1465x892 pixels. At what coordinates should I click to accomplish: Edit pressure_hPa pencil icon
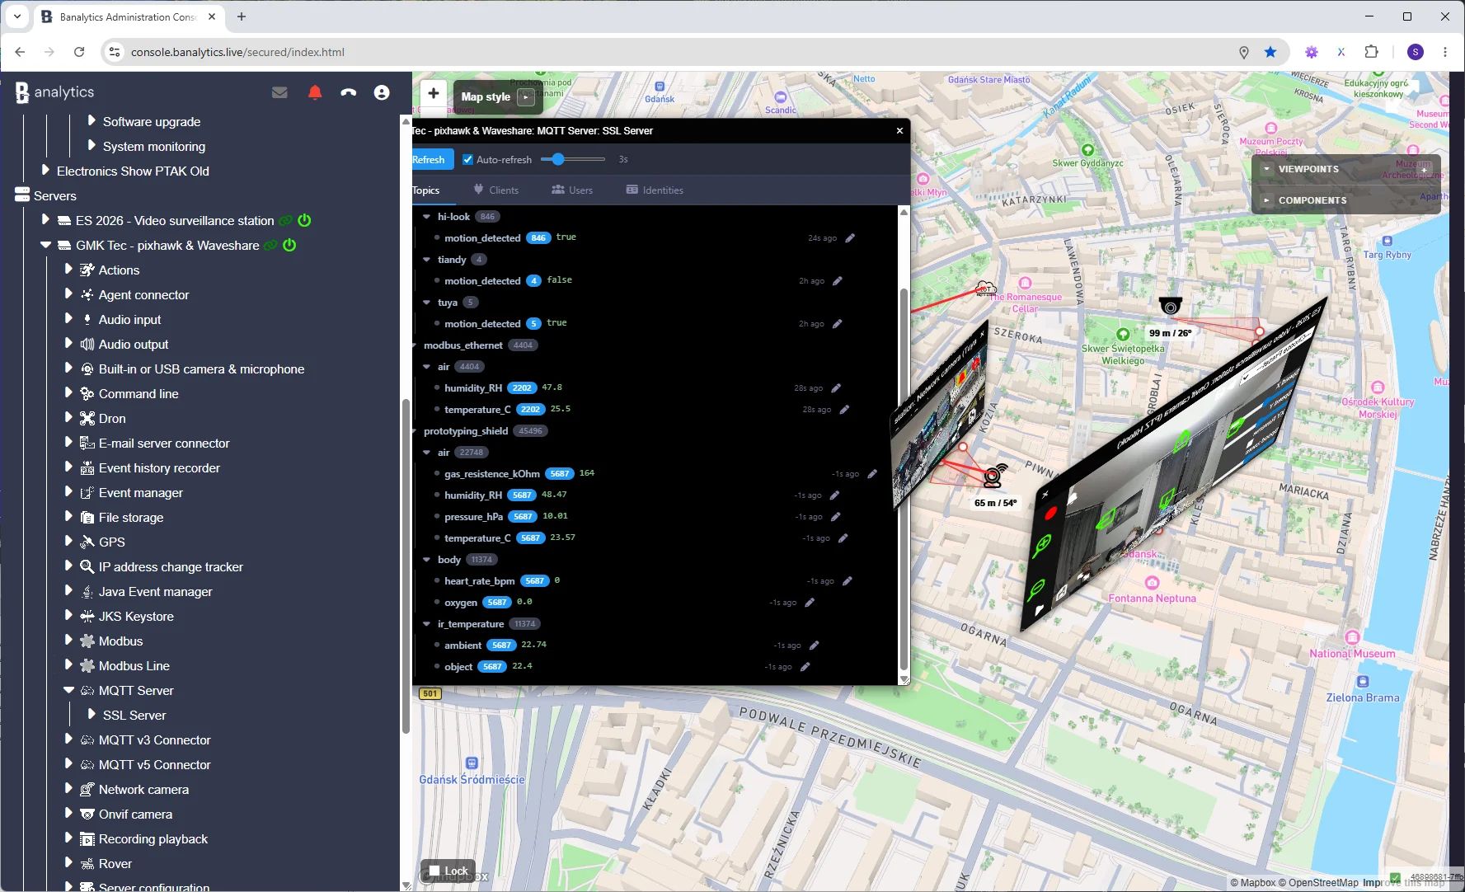(x=835, y=517)
